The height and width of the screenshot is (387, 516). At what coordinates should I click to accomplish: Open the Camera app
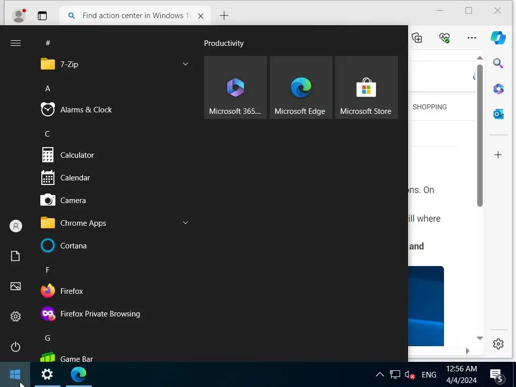pos(115,201)
